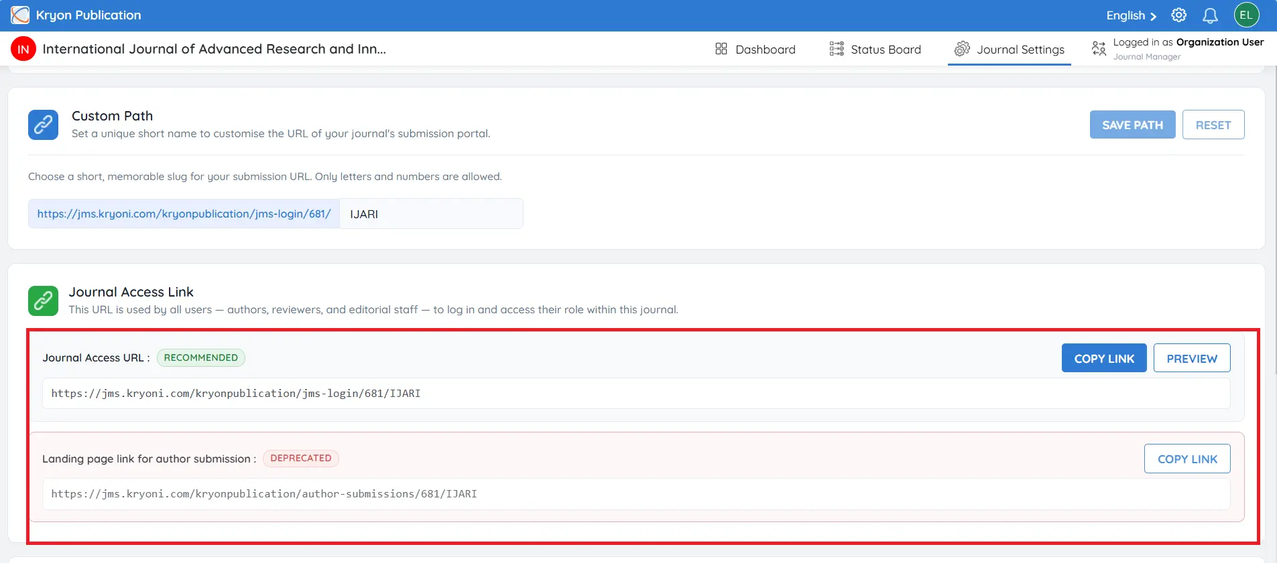1277x563 pixels.
Task: Click the blue Custom Path link icon
Action: tap(43, 125)
